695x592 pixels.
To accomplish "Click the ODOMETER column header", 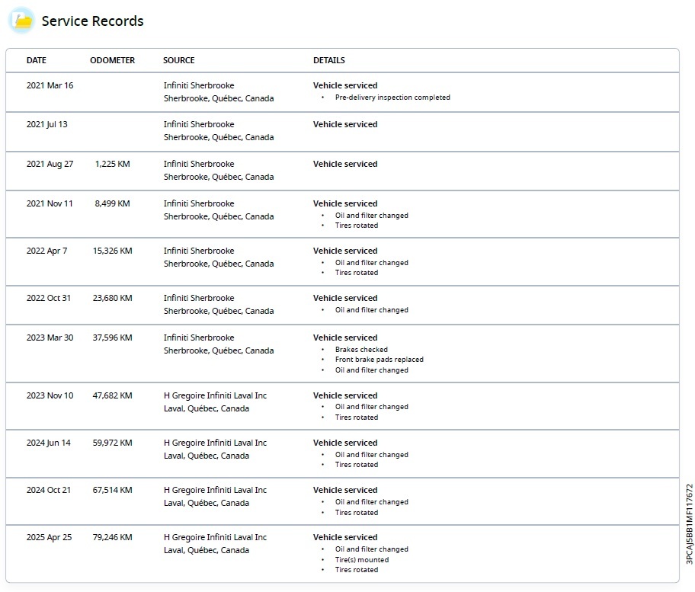I will pos(113,60).
